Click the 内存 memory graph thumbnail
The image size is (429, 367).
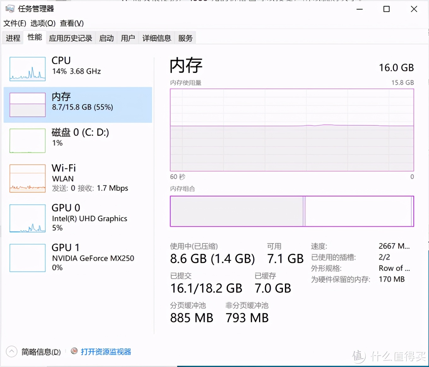27,105
